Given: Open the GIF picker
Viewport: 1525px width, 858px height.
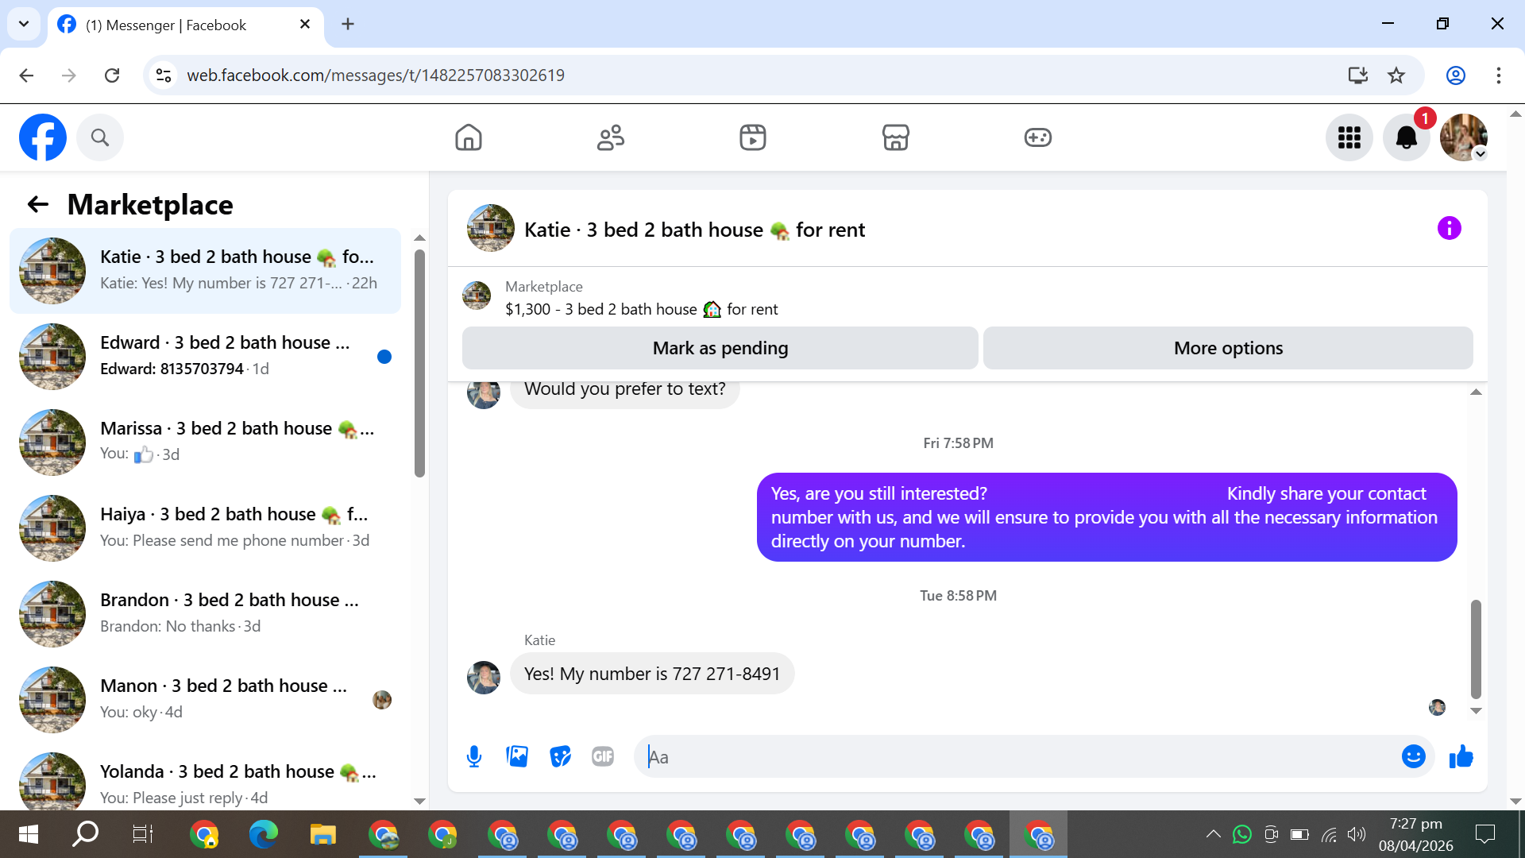Looking at the screenshot, I should coord(603,756).
